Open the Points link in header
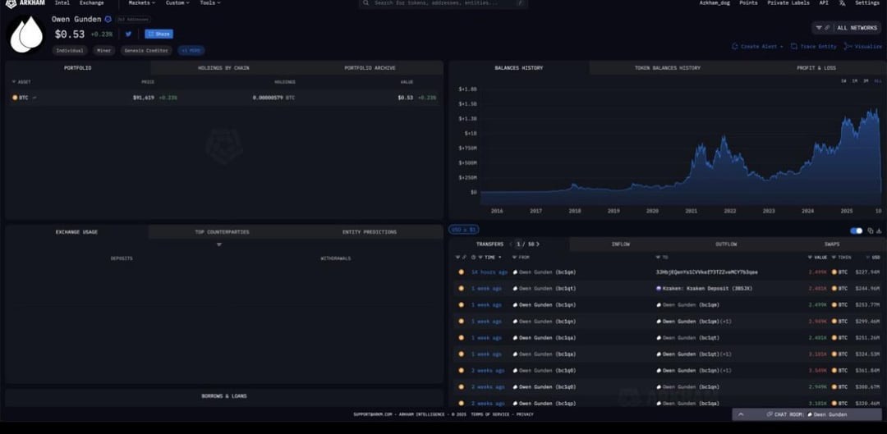The width and height of the screenshot is (887, 434). [748, 2]
